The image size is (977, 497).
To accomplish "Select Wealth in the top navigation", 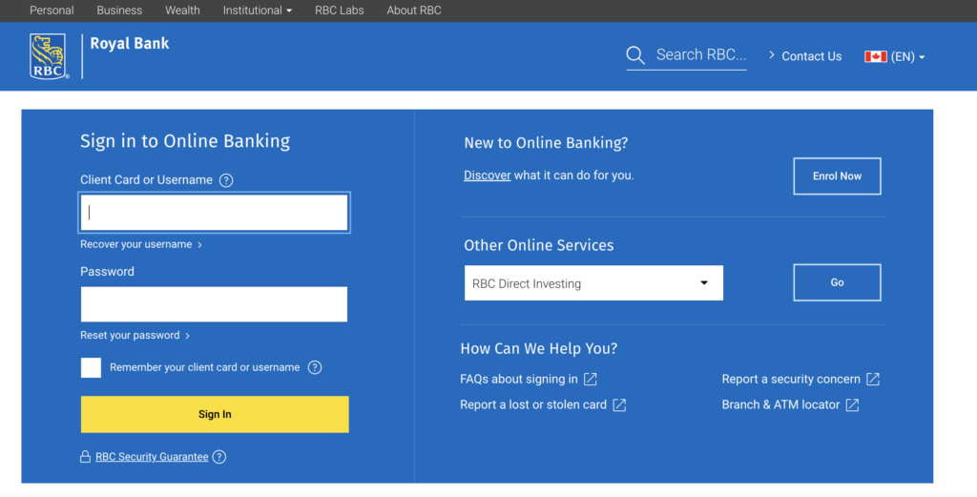I will pyautogui.click(x=182, y=10).
